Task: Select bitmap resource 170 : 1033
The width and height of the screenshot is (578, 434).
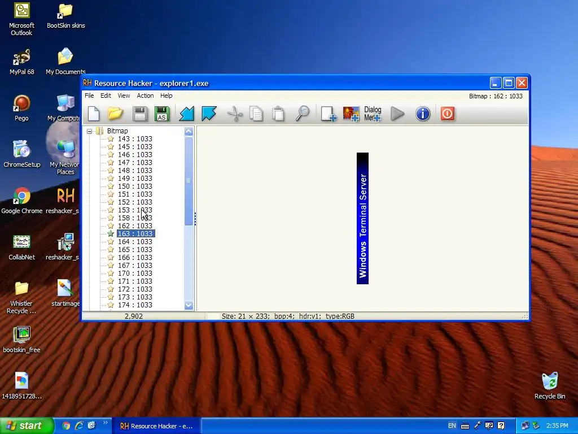Action: (135, 274)
